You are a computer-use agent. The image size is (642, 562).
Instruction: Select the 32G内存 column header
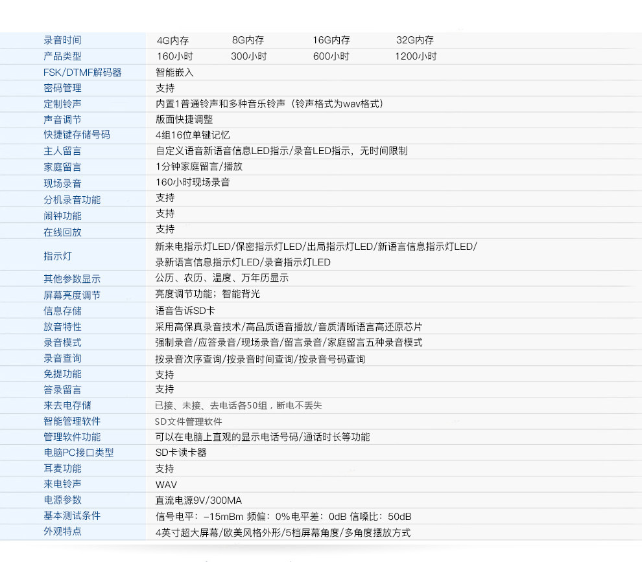point(415,40)
